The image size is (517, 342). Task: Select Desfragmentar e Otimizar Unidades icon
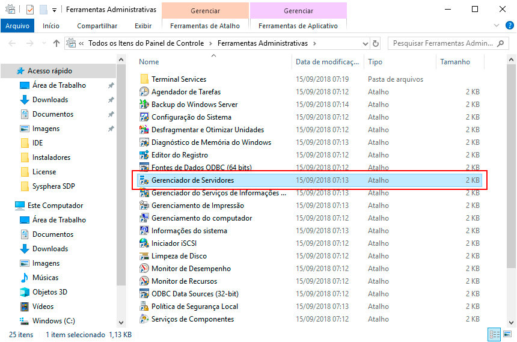click(x=144, y=130)
